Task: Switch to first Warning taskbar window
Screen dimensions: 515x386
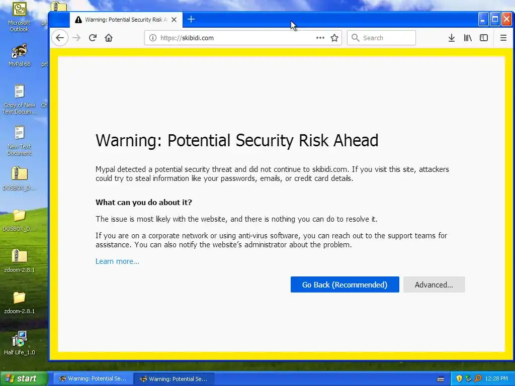Action: coord(93,379)
